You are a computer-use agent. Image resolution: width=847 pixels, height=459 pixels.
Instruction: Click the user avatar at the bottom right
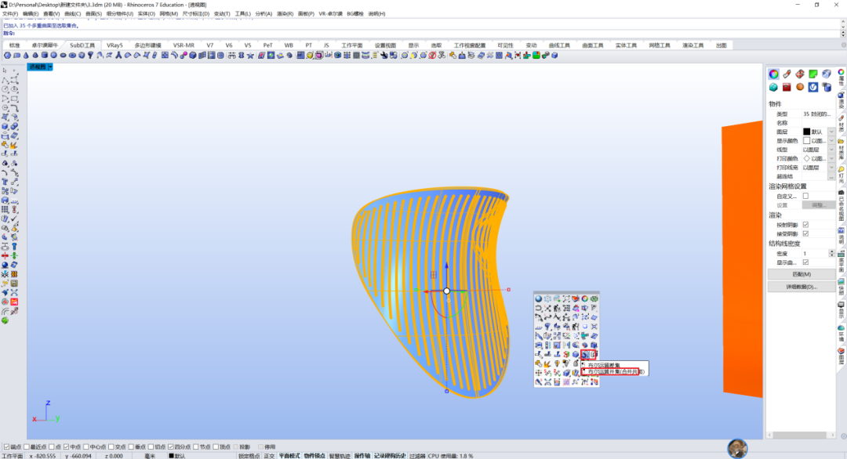[737, 448]
